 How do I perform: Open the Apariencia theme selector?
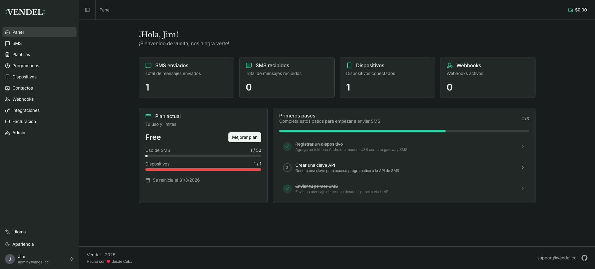39,244
